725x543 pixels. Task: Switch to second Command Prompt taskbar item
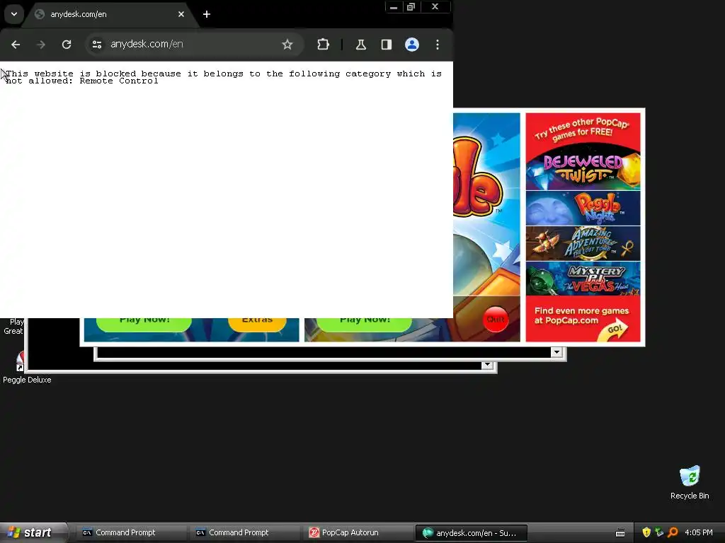coord(244,533)
